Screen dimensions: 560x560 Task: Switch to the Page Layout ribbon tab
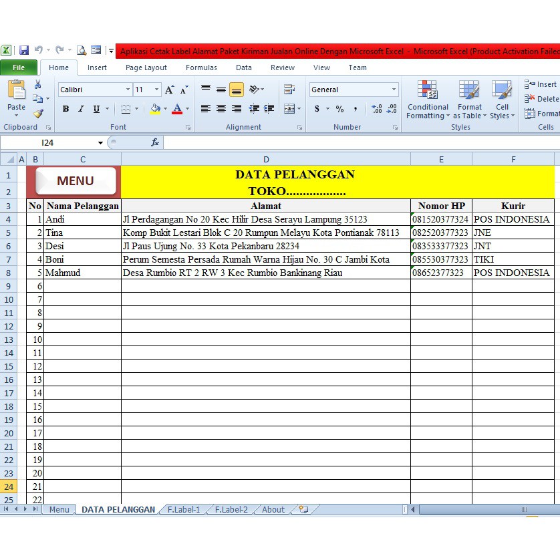(146, 67)
